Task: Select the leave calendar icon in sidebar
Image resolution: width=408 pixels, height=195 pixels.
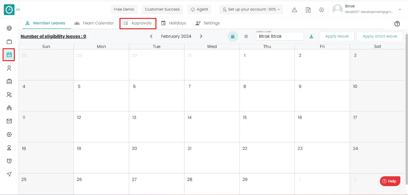Action: click(x=9, y=55)
